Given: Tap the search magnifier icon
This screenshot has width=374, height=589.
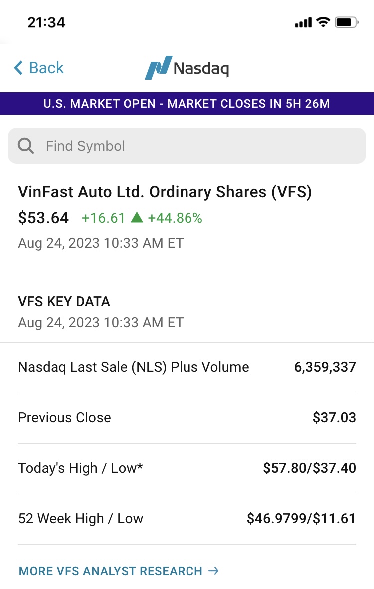Looking at the screenshot, I should point(26,146).
